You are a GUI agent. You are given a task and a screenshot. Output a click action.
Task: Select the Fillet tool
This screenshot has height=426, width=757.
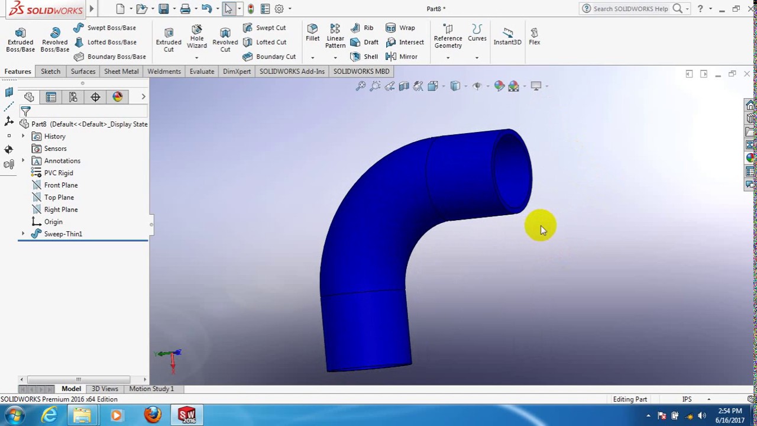point(312,33)
